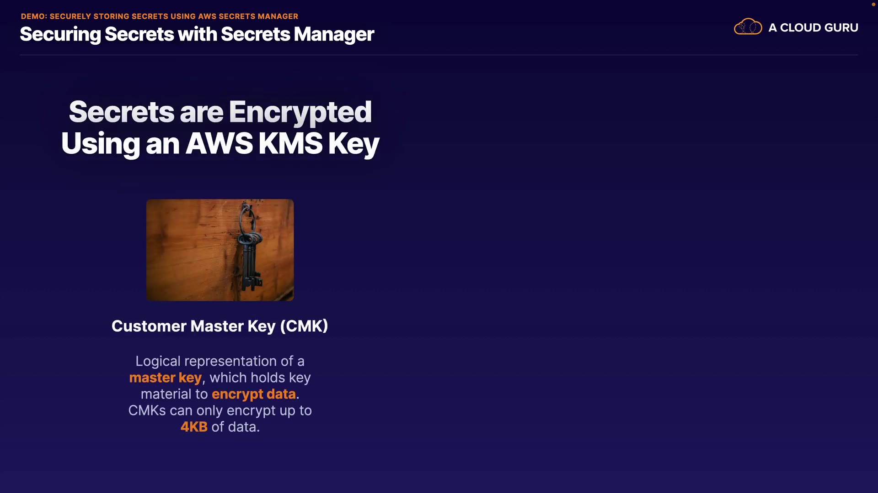Click the horizontal divider under the header

pos(438,55)
